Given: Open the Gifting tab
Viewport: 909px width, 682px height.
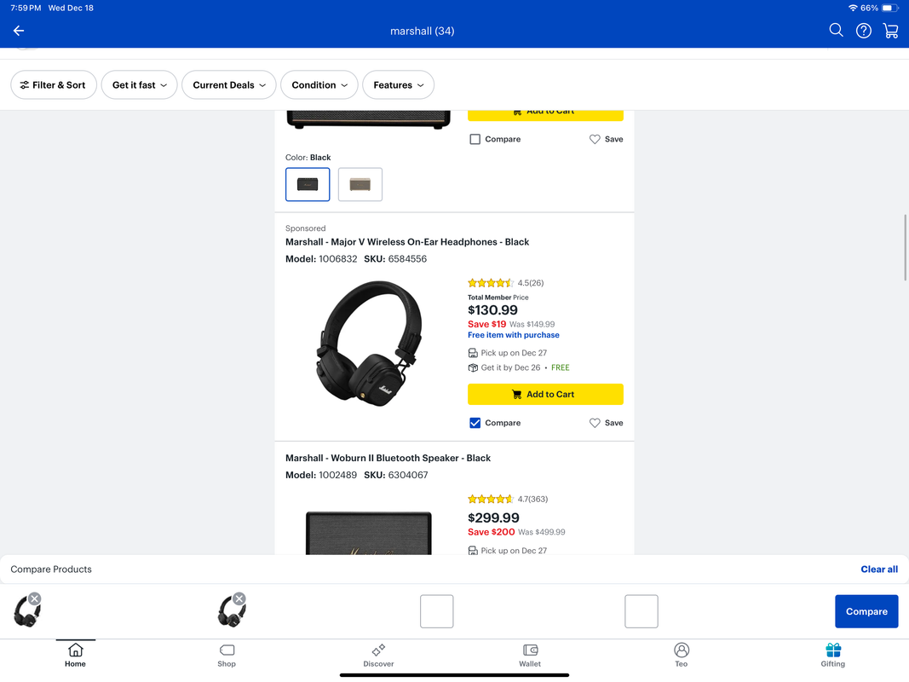Looking at the screenshot, I should pyautogui.click(x=833, y=656).
